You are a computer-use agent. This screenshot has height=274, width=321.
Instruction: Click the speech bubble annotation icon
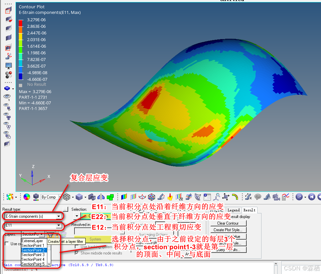258,197
